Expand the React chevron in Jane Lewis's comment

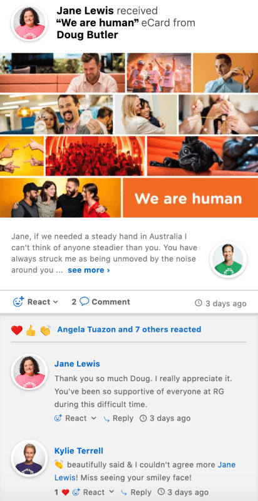93,418
